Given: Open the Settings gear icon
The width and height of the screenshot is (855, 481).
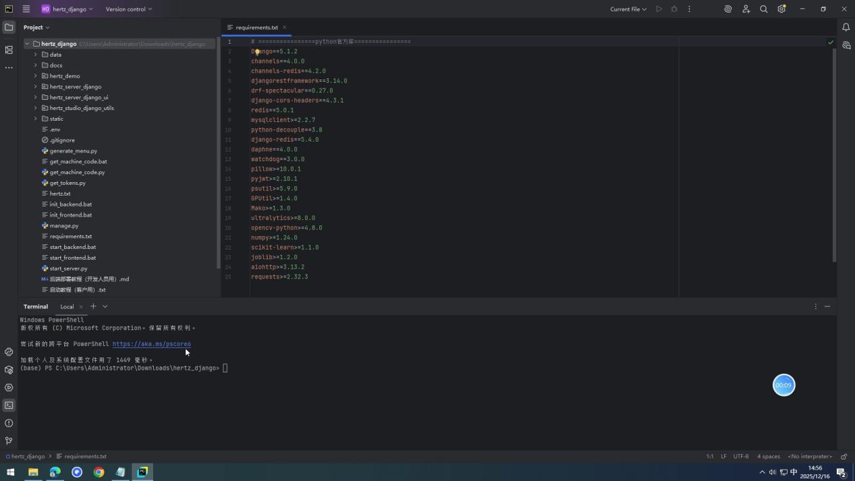Looking at the screenshot, I should coord(781,9).
